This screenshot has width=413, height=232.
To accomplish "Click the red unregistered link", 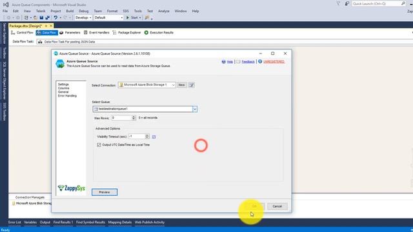I will (x=274, y=62).
